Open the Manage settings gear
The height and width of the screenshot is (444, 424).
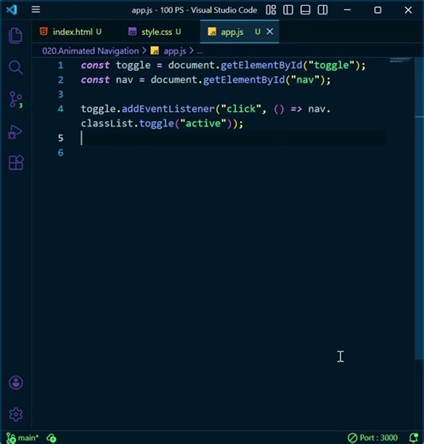(15, 414)
